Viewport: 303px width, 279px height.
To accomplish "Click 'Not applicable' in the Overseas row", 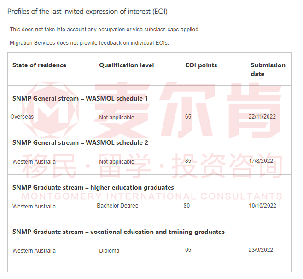I will 117,118.
